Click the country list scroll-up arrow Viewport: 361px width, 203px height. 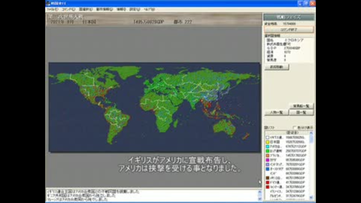point(311,133)
